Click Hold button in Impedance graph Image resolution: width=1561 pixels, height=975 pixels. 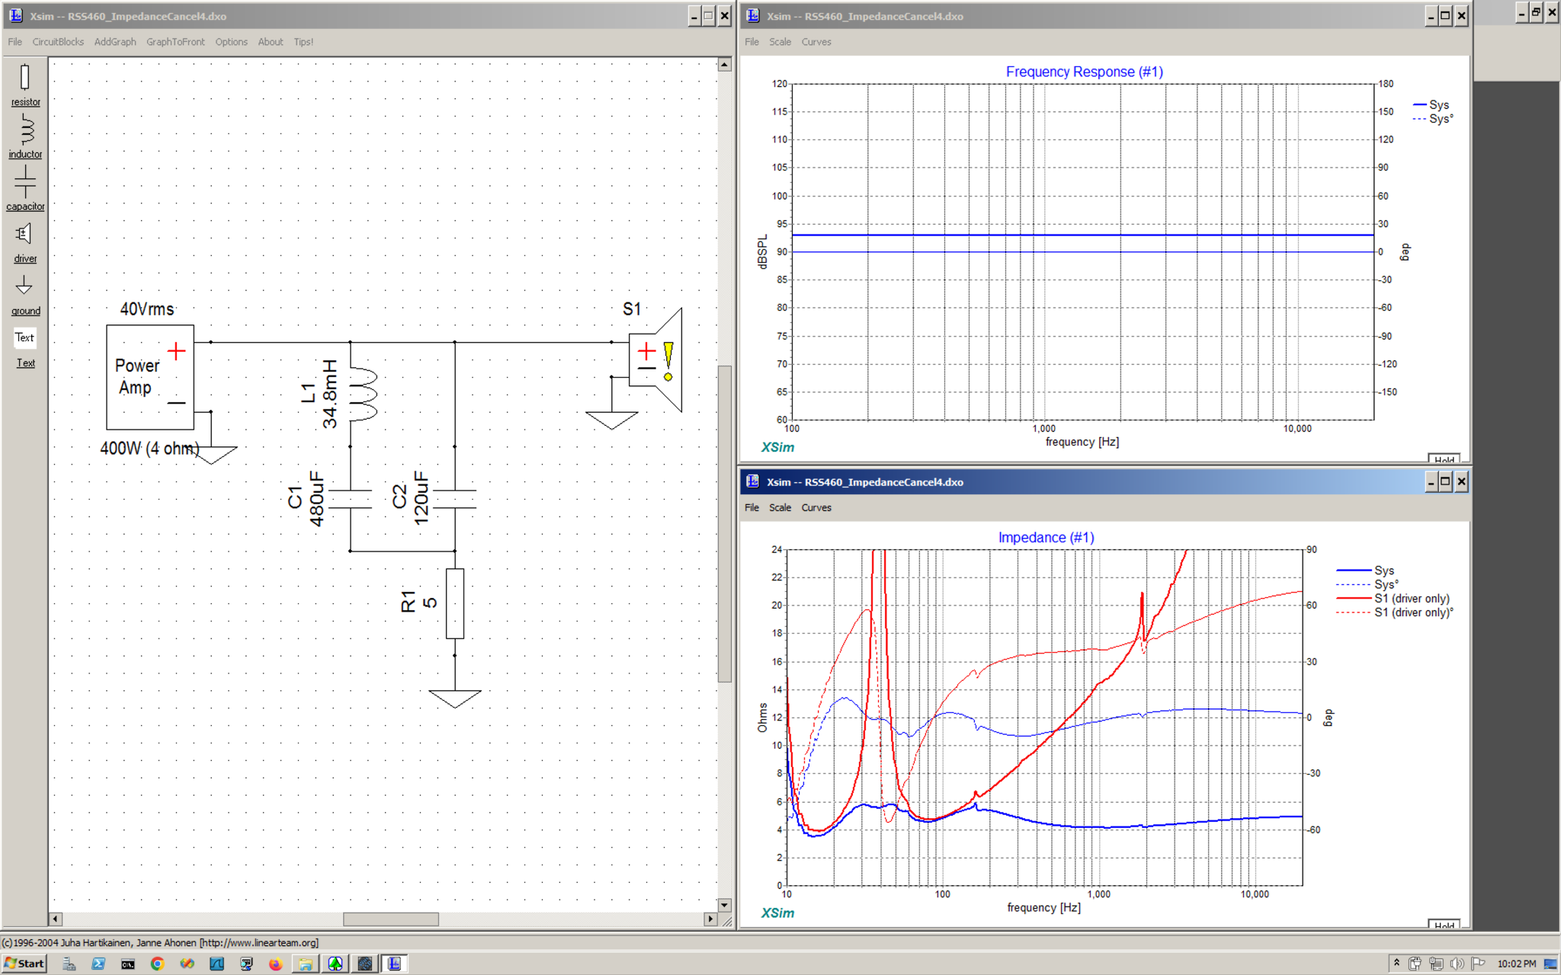[1444, 924]
